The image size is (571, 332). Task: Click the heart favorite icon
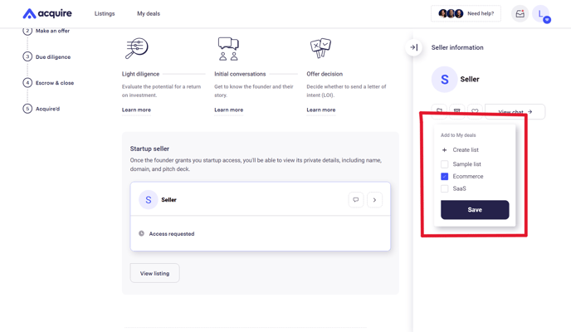coord(475,111)
